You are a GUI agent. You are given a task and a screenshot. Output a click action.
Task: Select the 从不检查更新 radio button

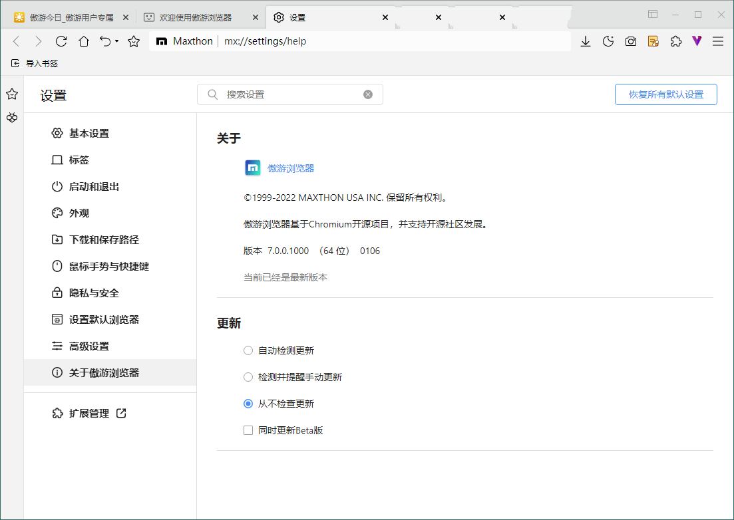(248, 404)
